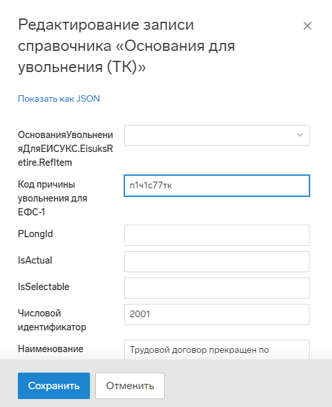Click the IsActual input field
This screenshot has height=407, width=332.
pyautogui.click(x=217, y=262)
